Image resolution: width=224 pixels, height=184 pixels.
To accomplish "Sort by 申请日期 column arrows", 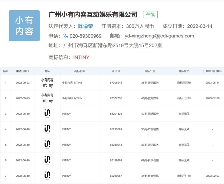I will (x=29, y=71).
